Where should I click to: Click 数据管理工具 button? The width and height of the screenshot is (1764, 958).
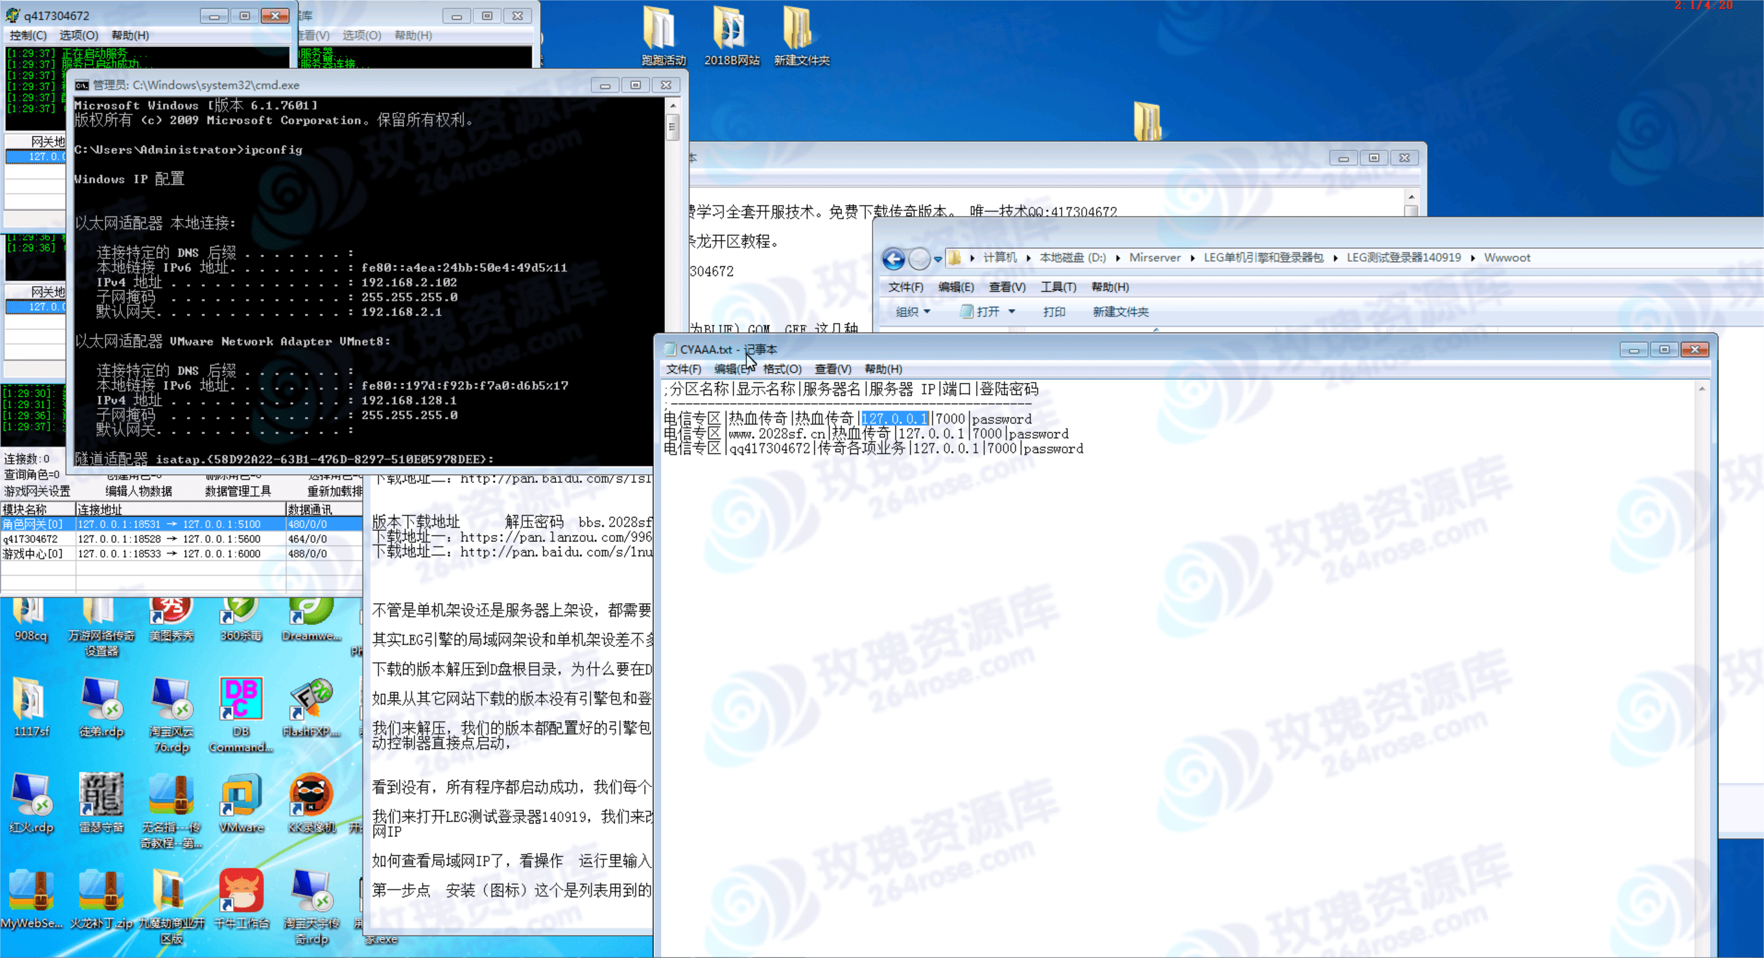[238, 491]
